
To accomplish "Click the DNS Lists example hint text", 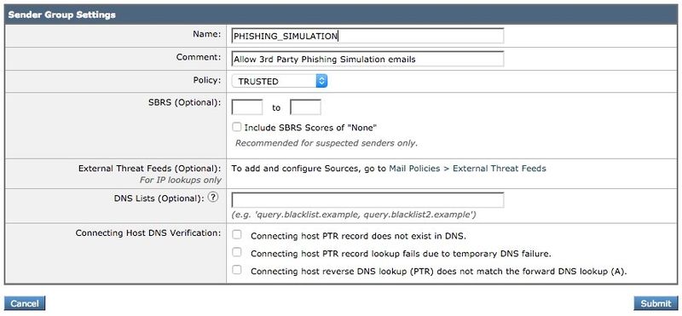I will (x=354, y=215).
